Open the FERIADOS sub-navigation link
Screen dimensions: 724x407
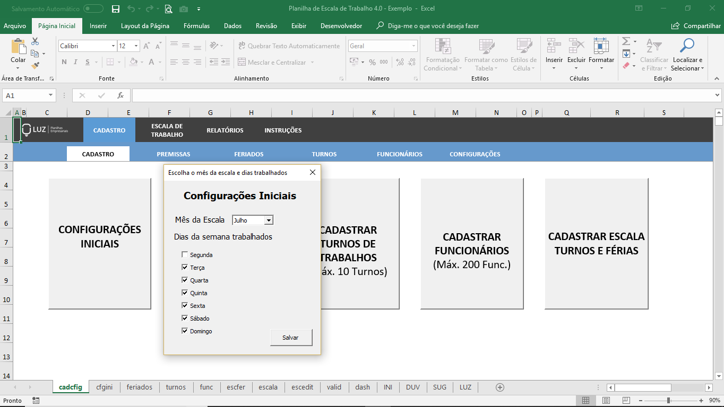point(249,154)
